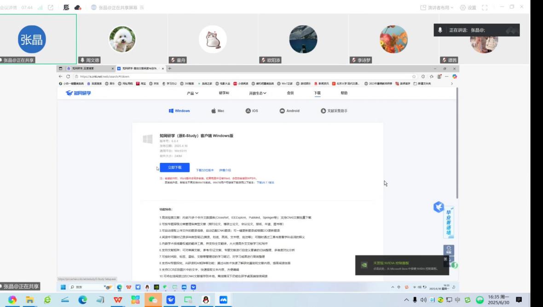Open the 演讲者布局 layout dropdown
This screenshot has height=307, width=543.
(x=437, y=7)
